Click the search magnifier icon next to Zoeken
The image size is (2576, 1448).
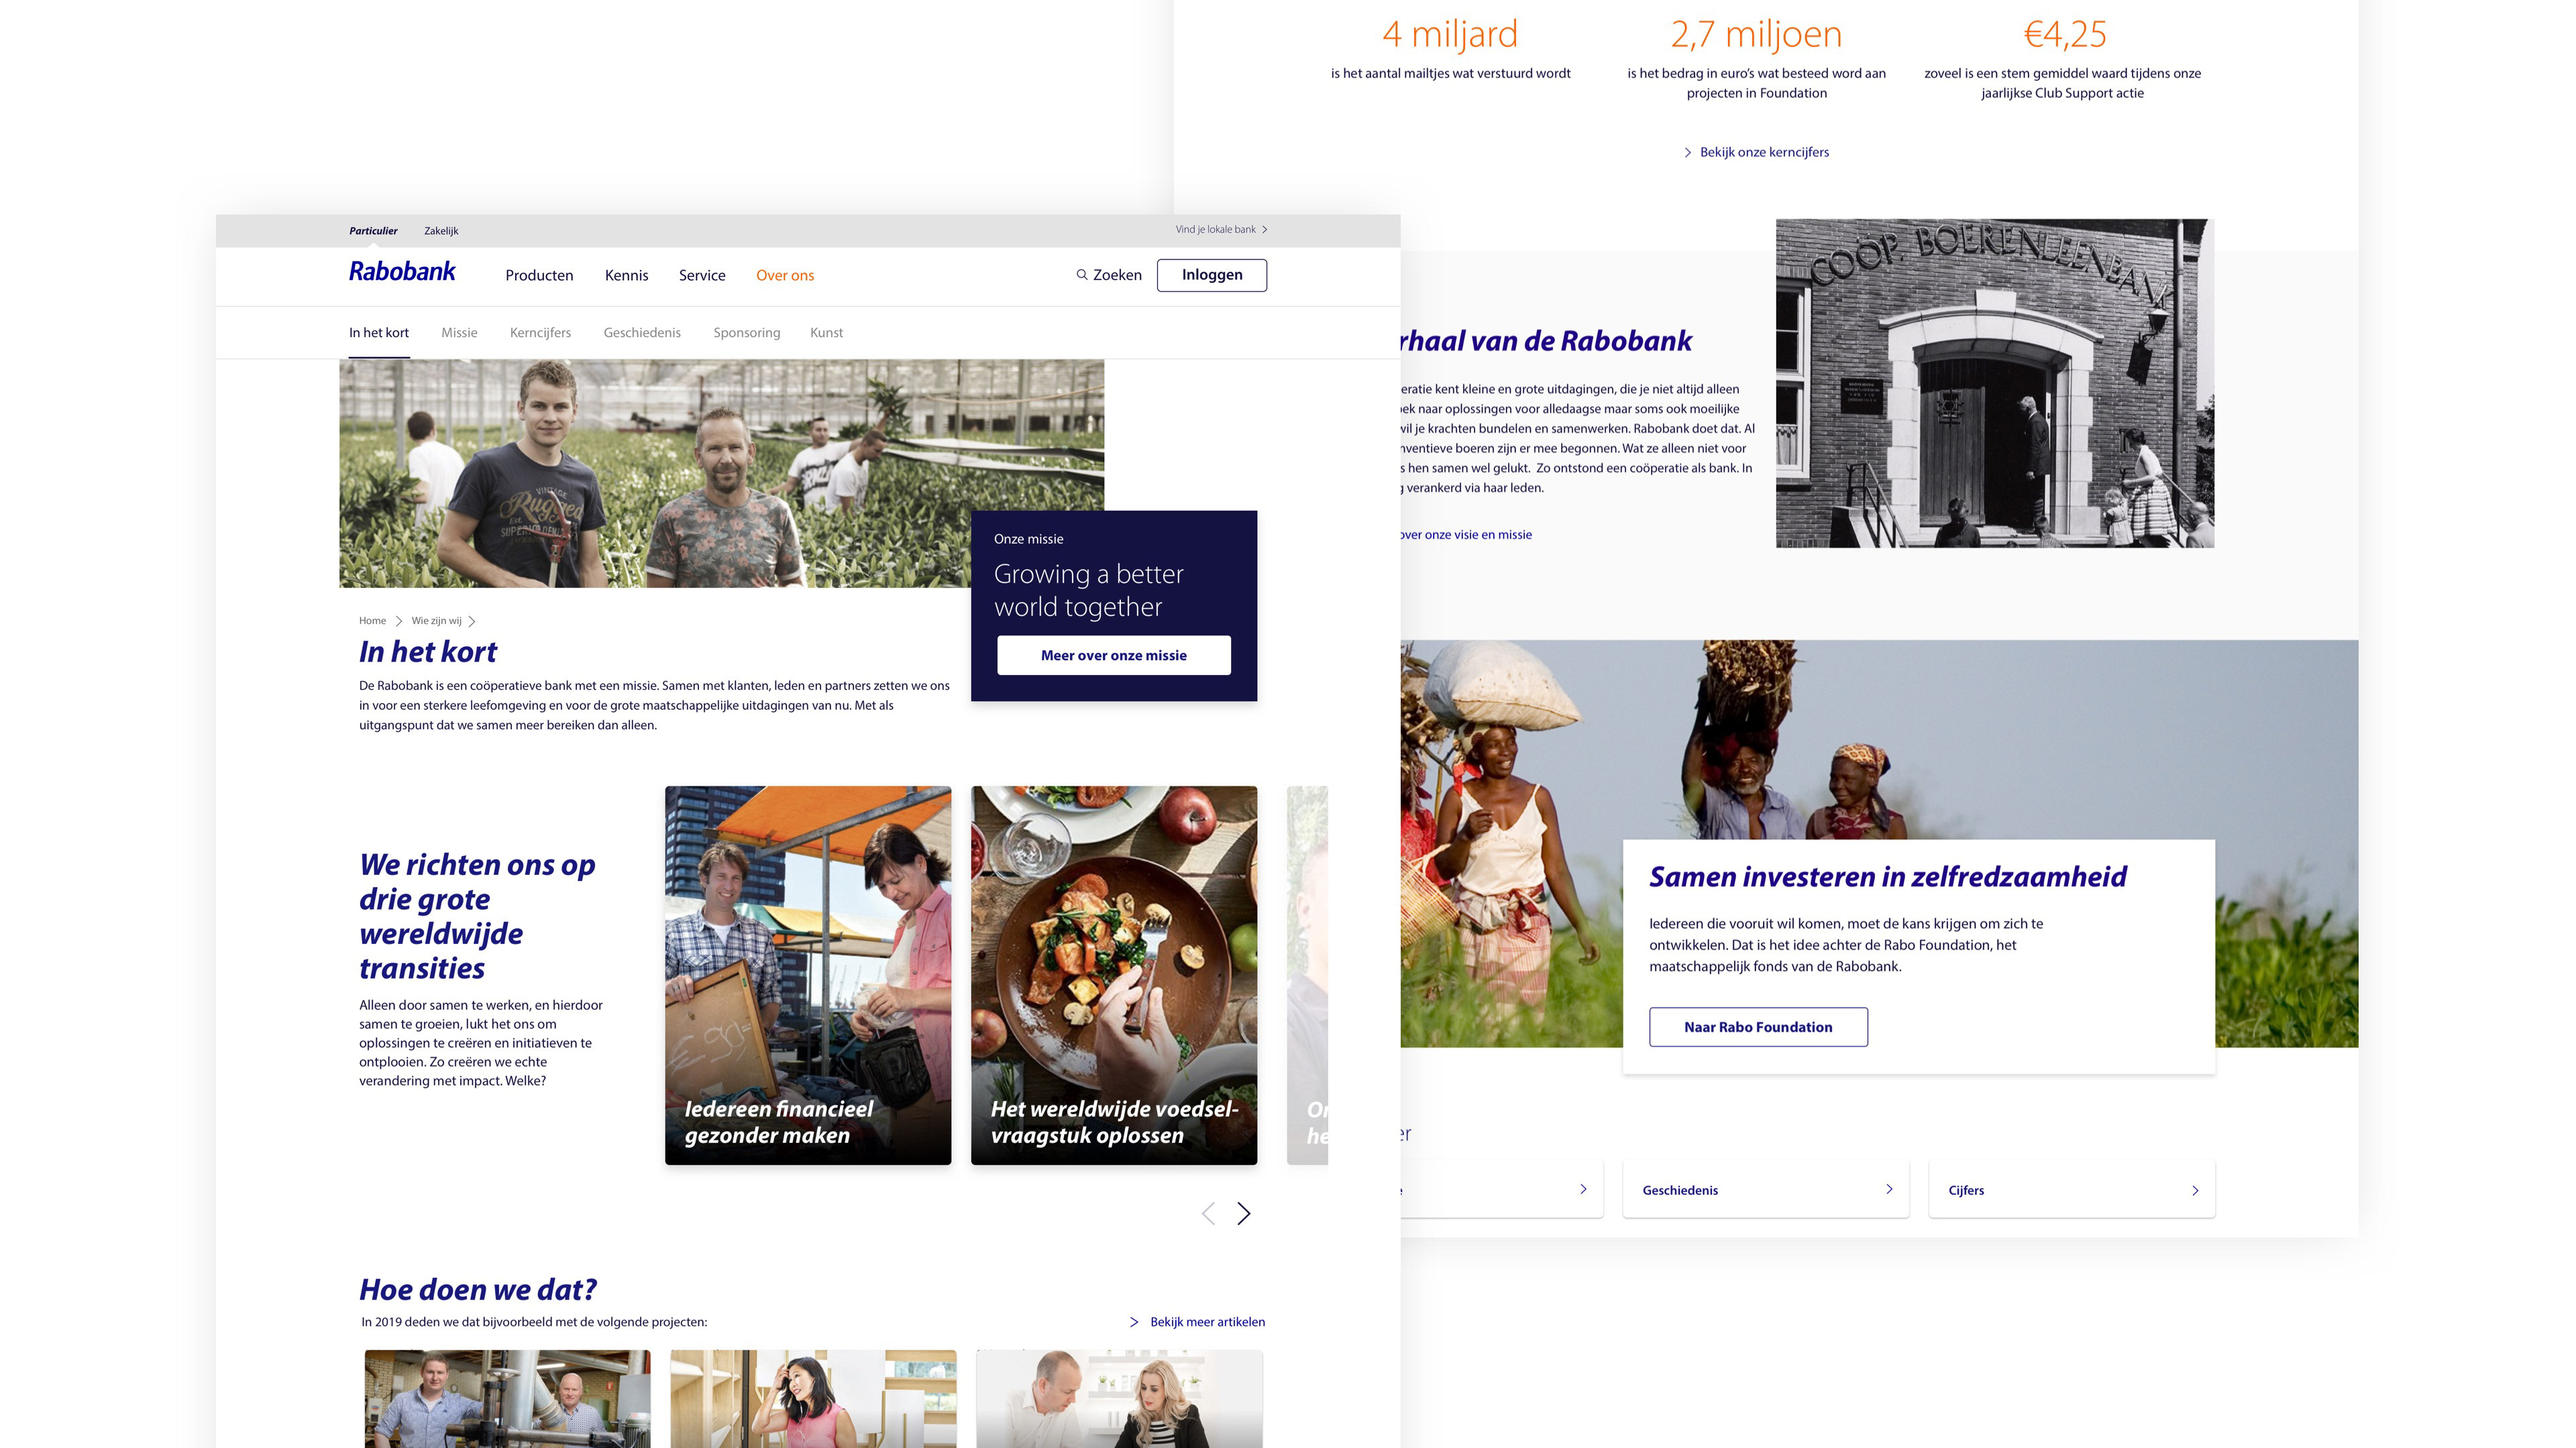click(x=1081, y=275)
